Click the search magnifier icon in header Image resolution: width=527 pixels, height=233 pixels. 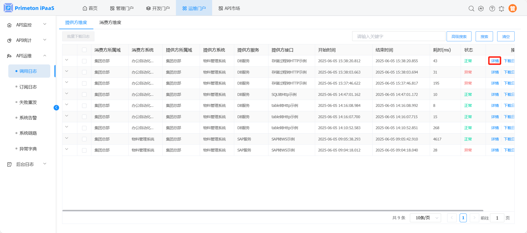[471, 9]
